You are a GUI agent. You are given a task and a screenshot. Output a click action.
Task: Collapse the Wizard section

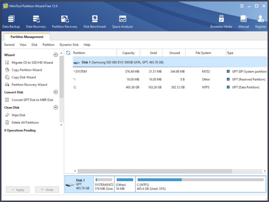[x=56, y=55]
